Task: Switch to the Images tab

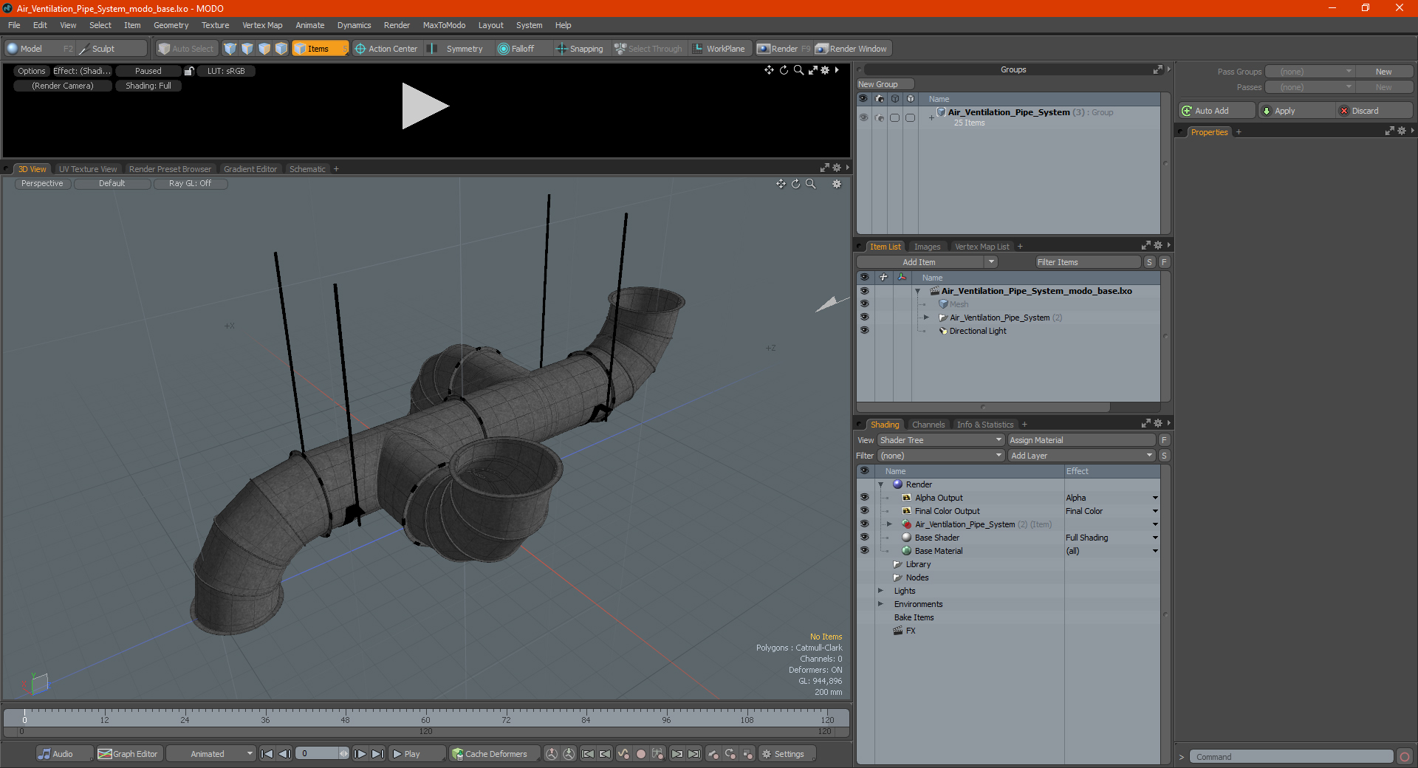Action: (927, 247)
